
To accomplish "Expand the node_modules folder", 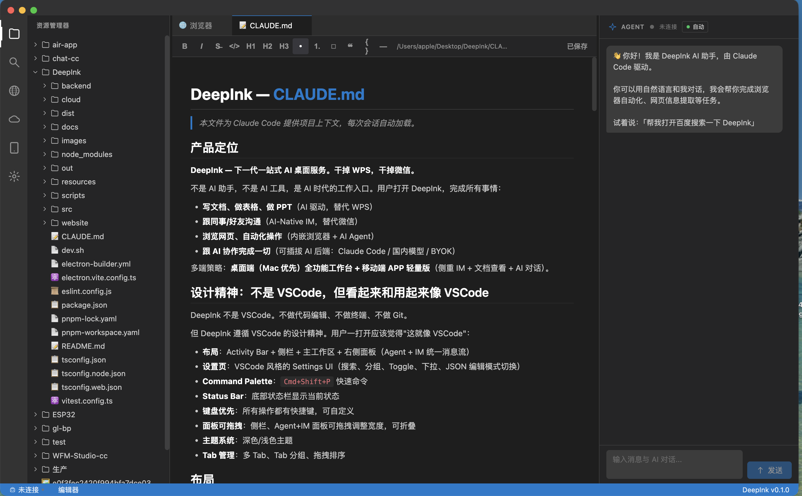I will (44, 154).
